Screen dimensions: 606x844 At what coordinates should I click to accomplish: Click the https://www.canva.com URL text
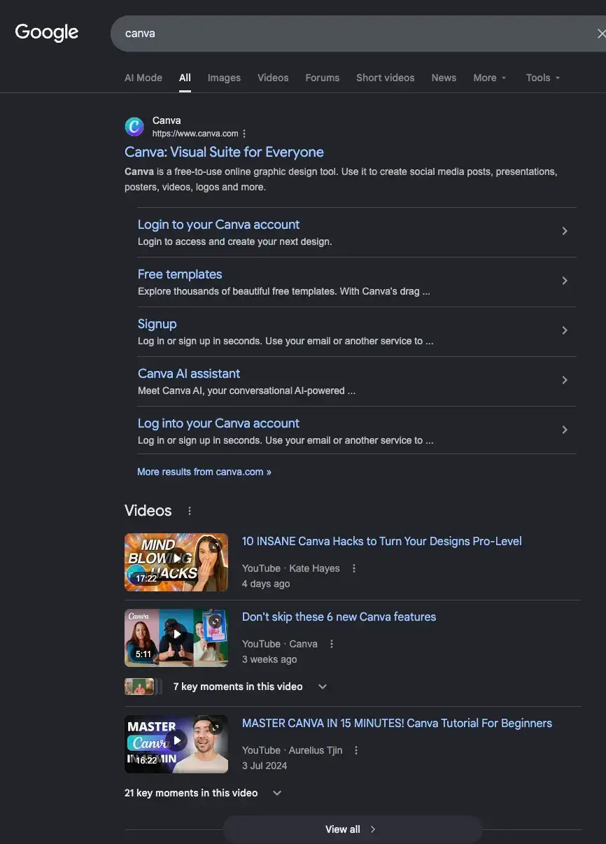click(195, 134)
